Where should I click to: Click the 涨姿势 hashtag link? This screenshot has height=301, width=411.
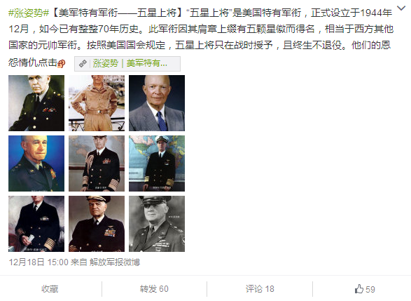click(29, 13)
